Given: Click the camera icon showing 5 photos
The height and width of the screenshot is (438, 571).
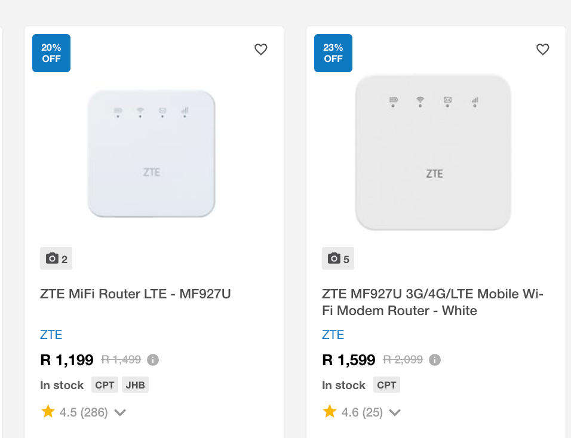Looking at the screenshot, I should tap(338, 258).
